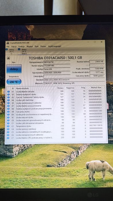This screenshot has height=201, width=113.
Task: Click the 'Najgorszy' column header
Action: click(70, 88)
